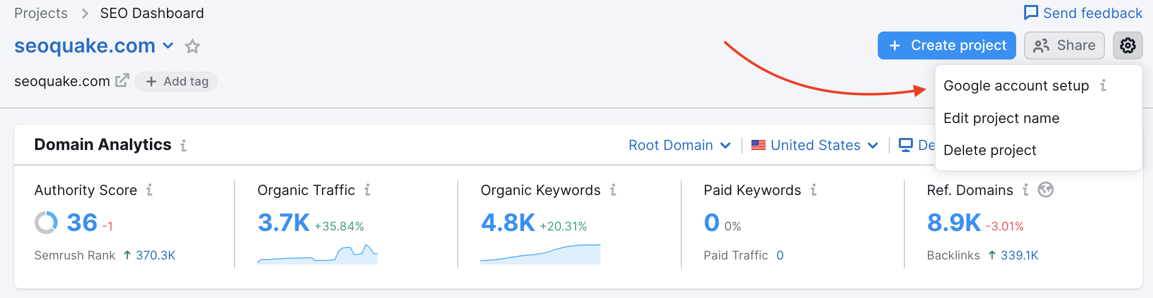Viewport: 1153px width, 298px height.
Task: Show Authority Score info tooltip
Action: (149, 190)
